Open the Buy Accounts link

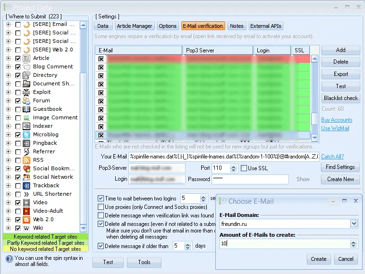click(336, 120)
